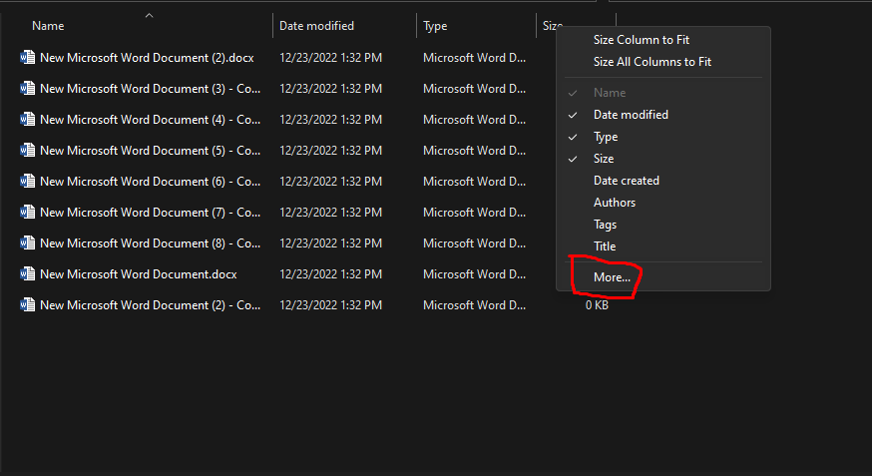Click Word icon of Document (2).docx
The height and width of the screenshot is (476, 872).
click(27, 57)
